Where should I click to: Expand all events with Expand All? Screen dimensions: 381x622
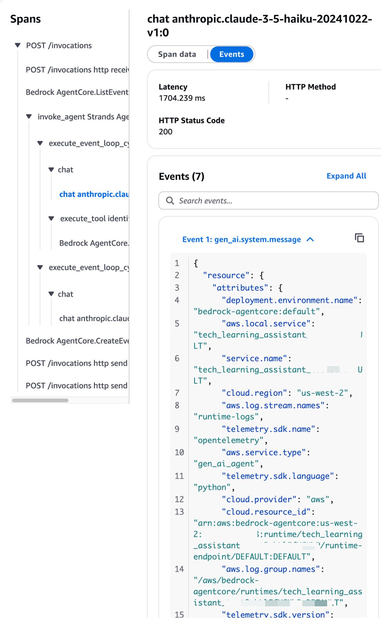click(346, 176)
